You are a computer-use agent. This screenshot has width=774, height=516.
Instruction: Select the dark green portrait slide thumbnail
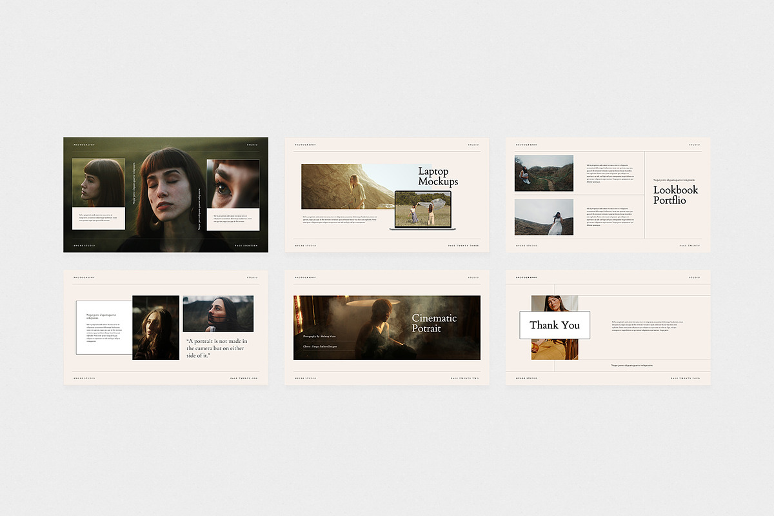[166, 195]
